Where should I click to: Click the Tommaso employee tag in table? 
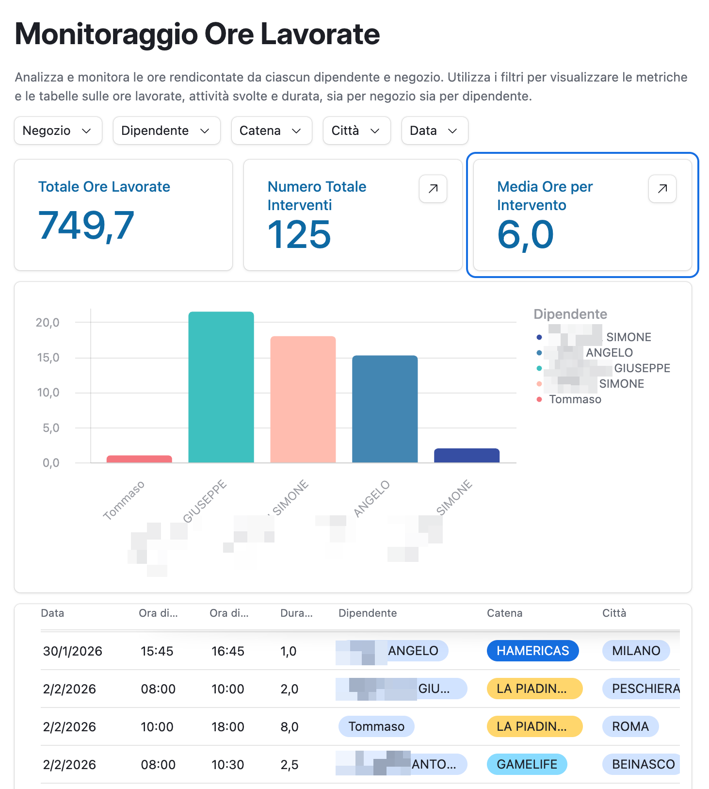pos(376,726)
